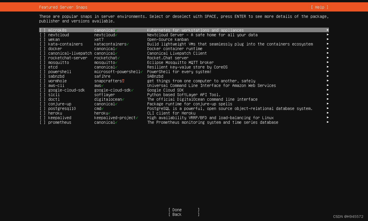Enable the postgresql10 snap checkbox

(x=43, y=108)
